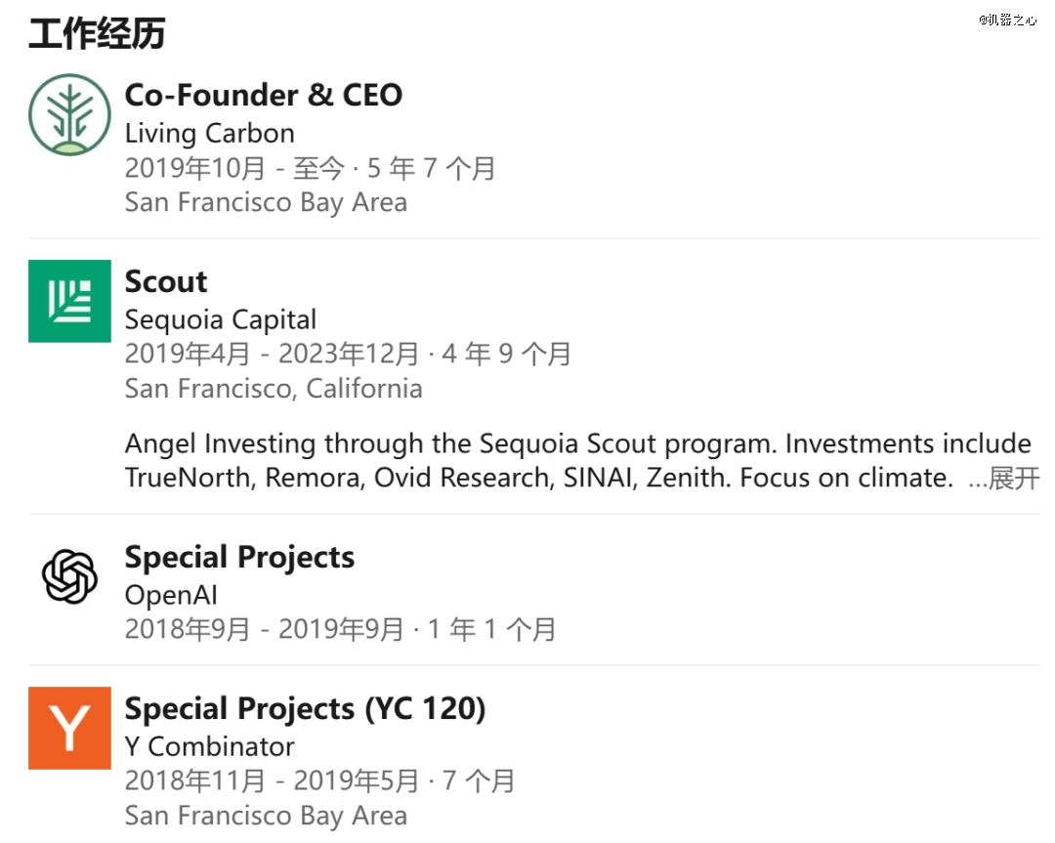
Task: Click the 2019年4月 - 2023年12月 duration line
Action: (x=348, y=354)
